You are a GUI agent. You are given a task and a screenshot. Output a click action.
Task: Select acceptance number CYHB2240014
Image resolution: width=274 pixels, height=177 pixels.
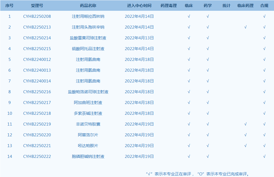point(37,81)
